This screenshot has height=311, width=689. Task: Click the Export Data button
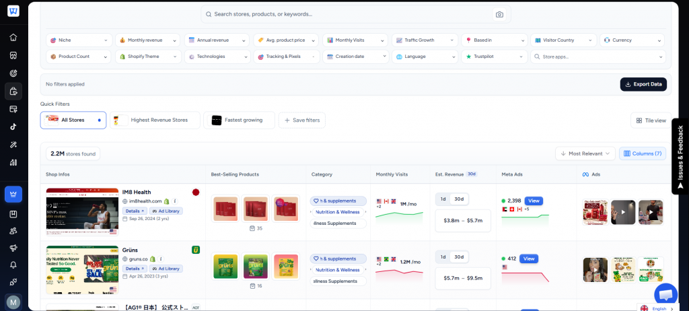click(x=643, y=84)
